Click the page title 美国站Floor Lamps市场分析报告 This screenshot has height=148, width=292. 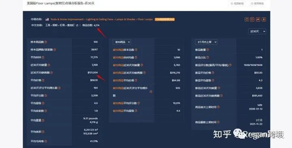click(60, 3)
